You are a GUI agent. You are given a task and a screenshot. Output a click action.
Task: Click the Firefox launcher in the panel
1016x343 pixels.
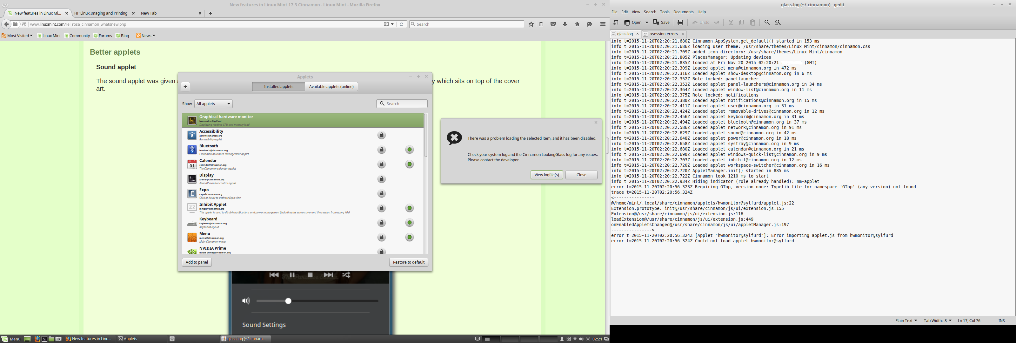click(37, 339)
